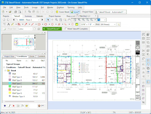Select the Rectangle annotation tool
Screen dimensions: 151x114
tap(39, 24)
